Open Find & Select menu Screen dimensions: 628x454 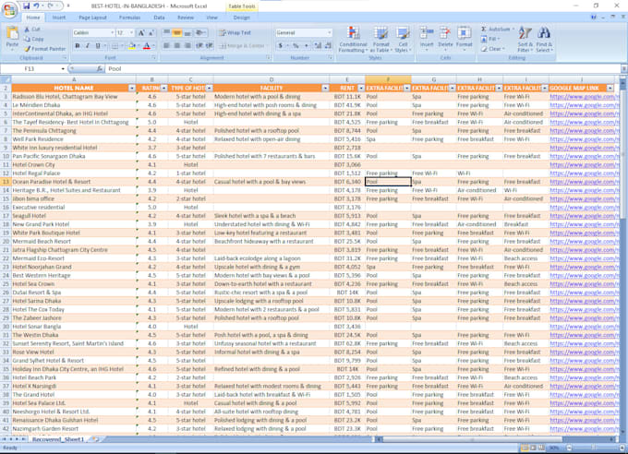click(x=544, y=40)
